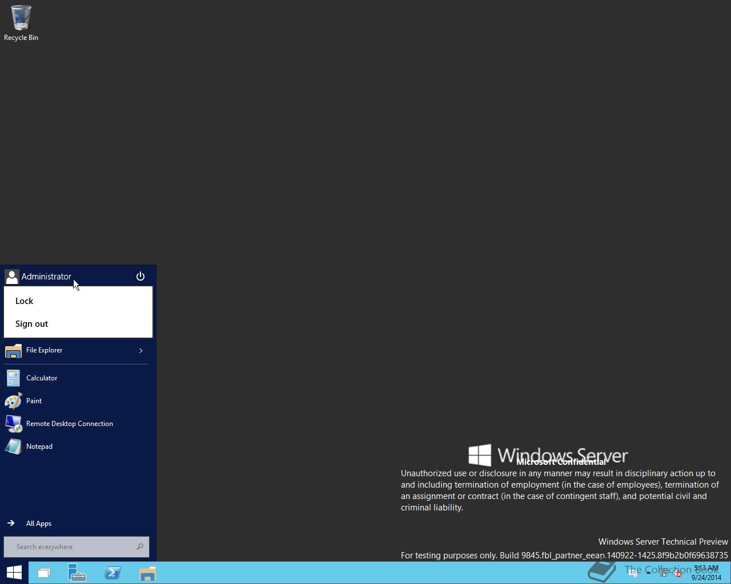Screen dimensions: 731x584
Task: Select Lock from the user menu
Action: tap(78, 301)
